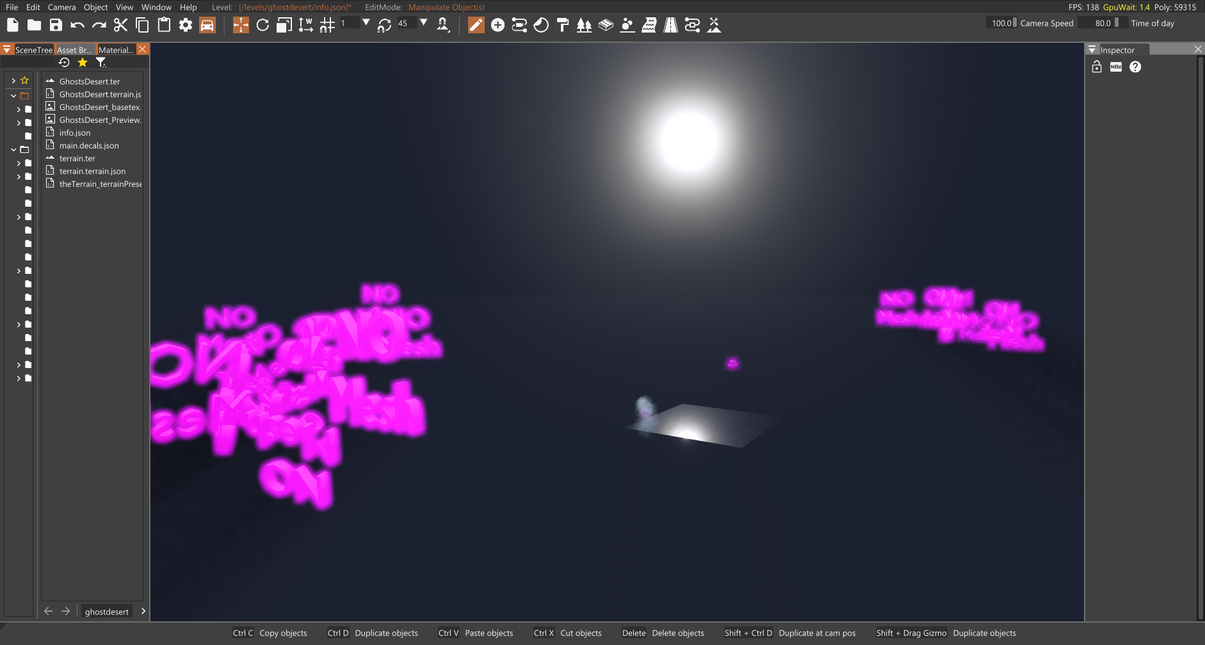
Task: Click the ghostdesert breadcrumb folder
Action: 107,612
